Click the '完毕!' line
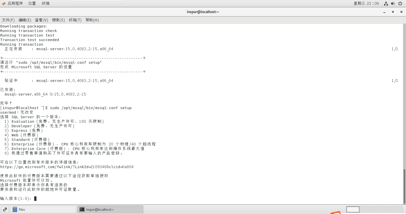Viewport: 406px width, 214px height. pyautogui.click(x=6, y=103)
